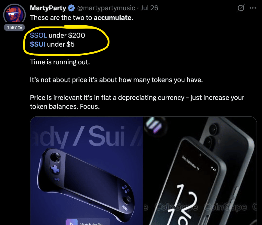Screen dimensions: 262x225
Task: Click the blue D-pad on the console
Action: click(x=55, y=169)
